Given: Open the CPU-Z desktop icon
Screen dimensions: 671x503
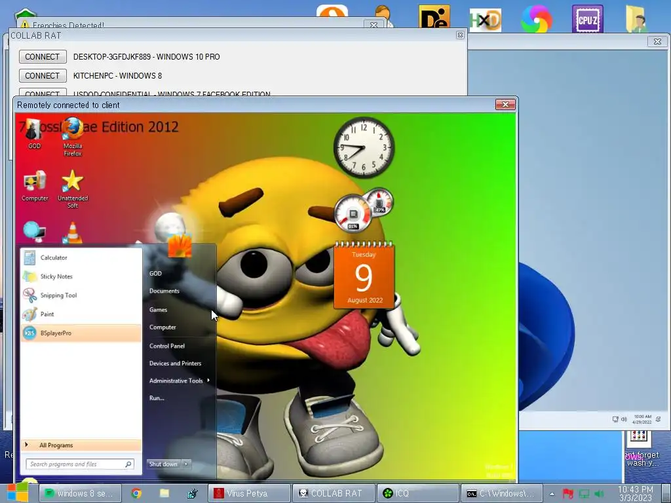Looking at the screenshot, I should (588, 19).
